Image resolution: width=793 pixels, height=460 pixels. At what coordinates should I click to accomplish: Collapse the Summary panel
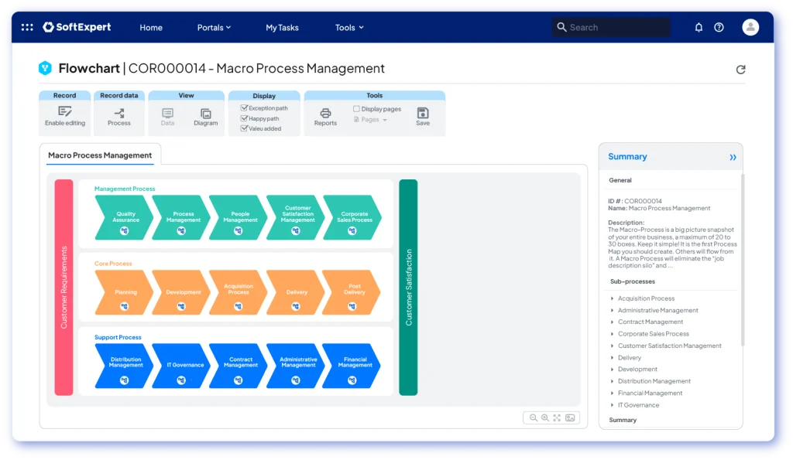pyautogui.click(x=731, y=156)
